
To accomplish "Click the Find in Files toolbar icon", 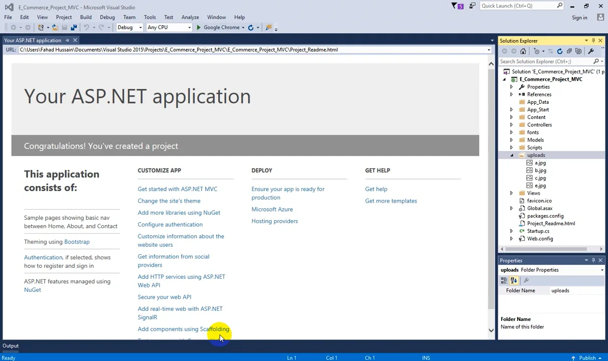I will 268,28.
